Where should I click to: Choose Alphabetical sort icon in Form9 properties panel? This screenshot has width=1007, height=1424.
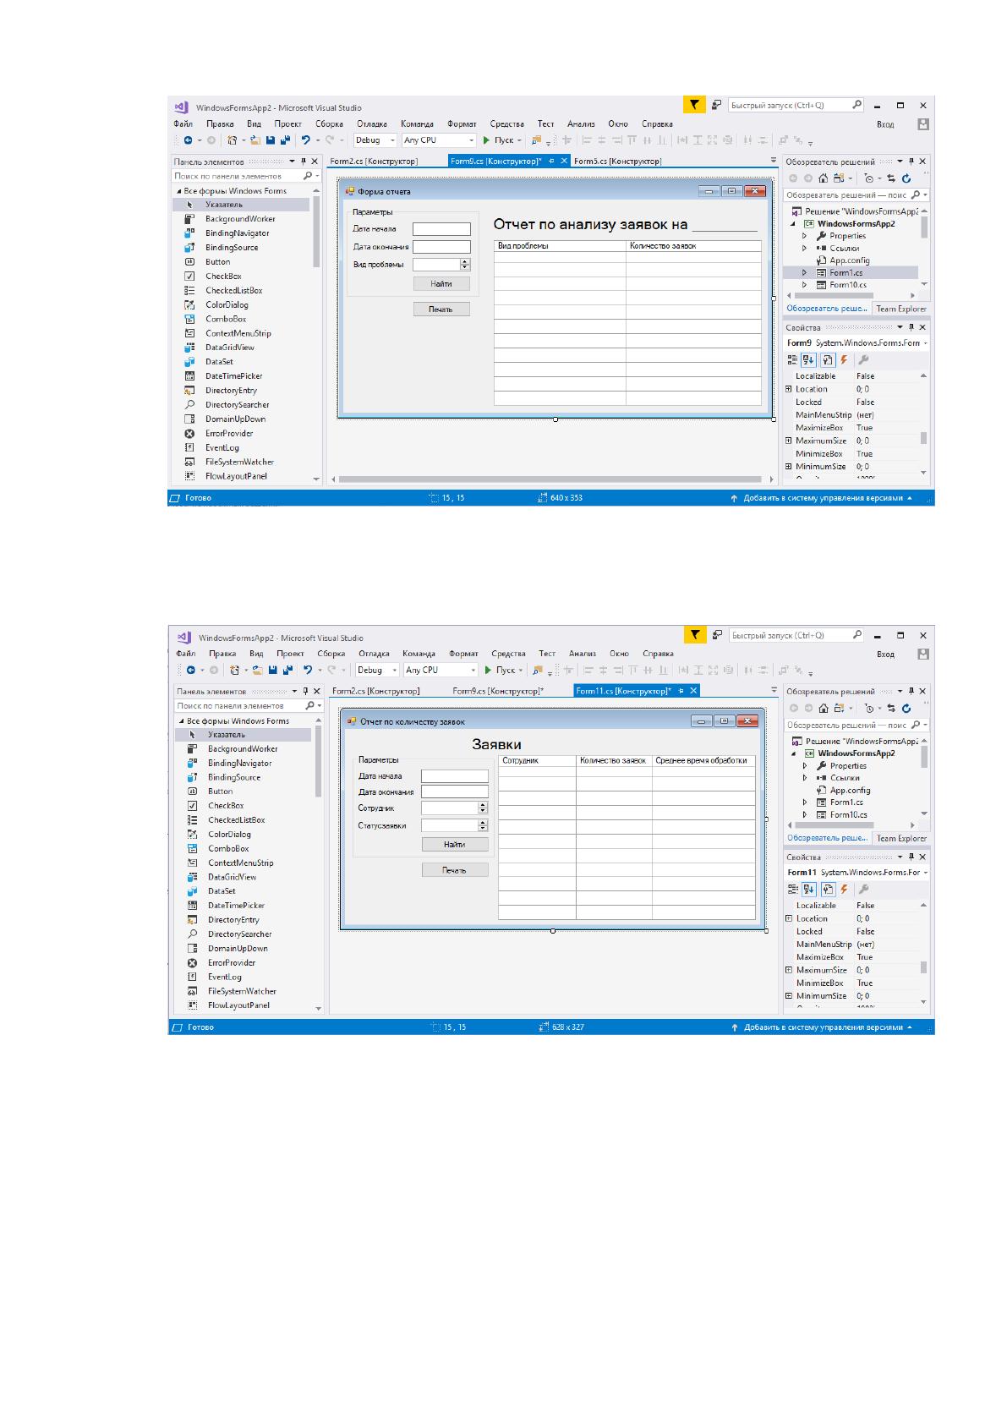[809, 359]
